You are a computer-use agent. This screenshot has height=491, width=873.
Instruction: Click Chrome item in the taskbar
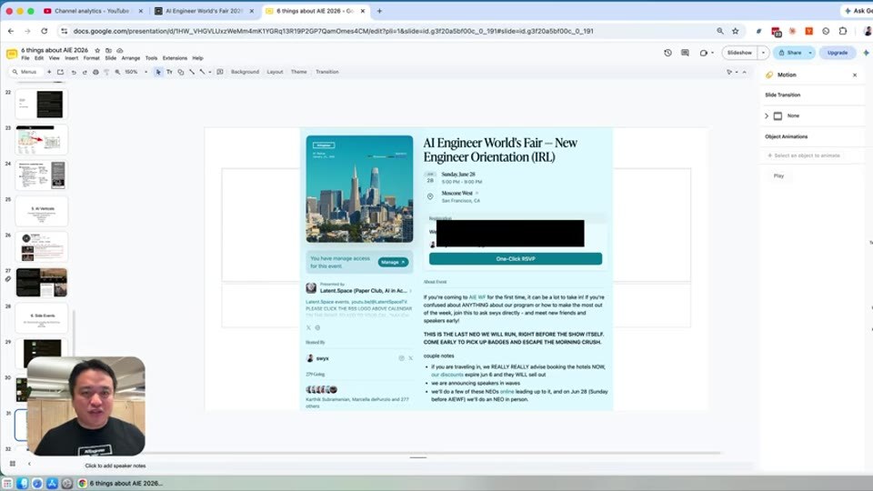pos(120,483)
